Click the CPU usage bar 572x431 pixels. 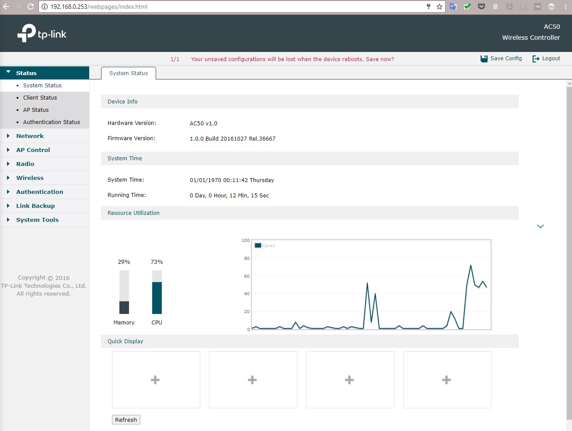(x=157, y=292)
